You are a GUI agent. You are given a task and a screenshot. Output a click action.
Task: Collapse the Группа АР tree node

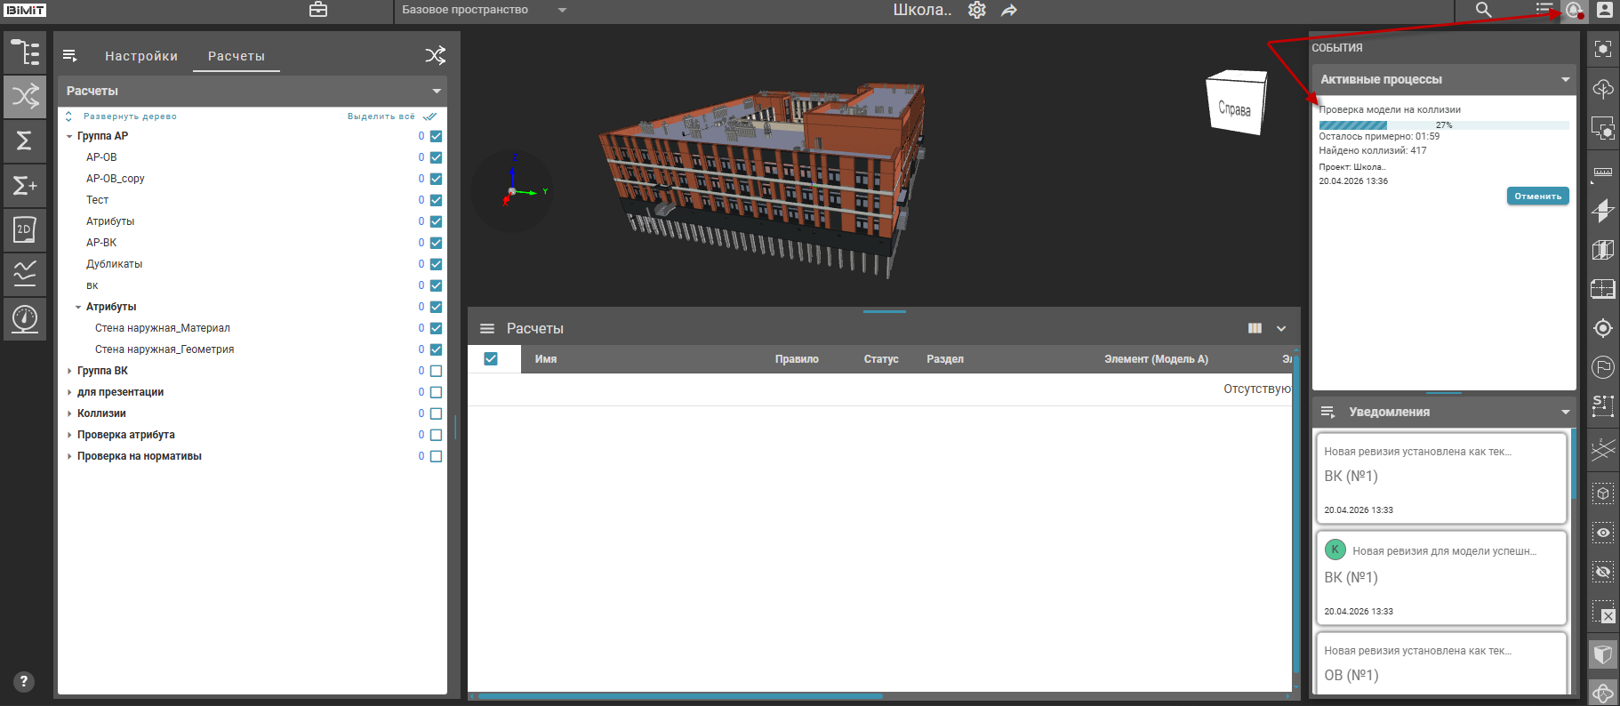coord(69,136)
